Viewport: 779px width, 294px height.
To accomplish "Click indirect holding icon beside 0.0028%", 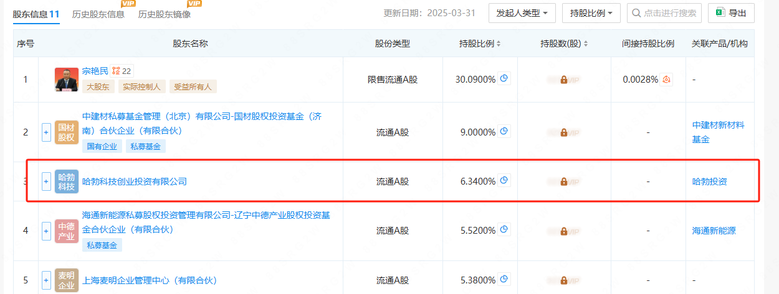I will 667,80.
